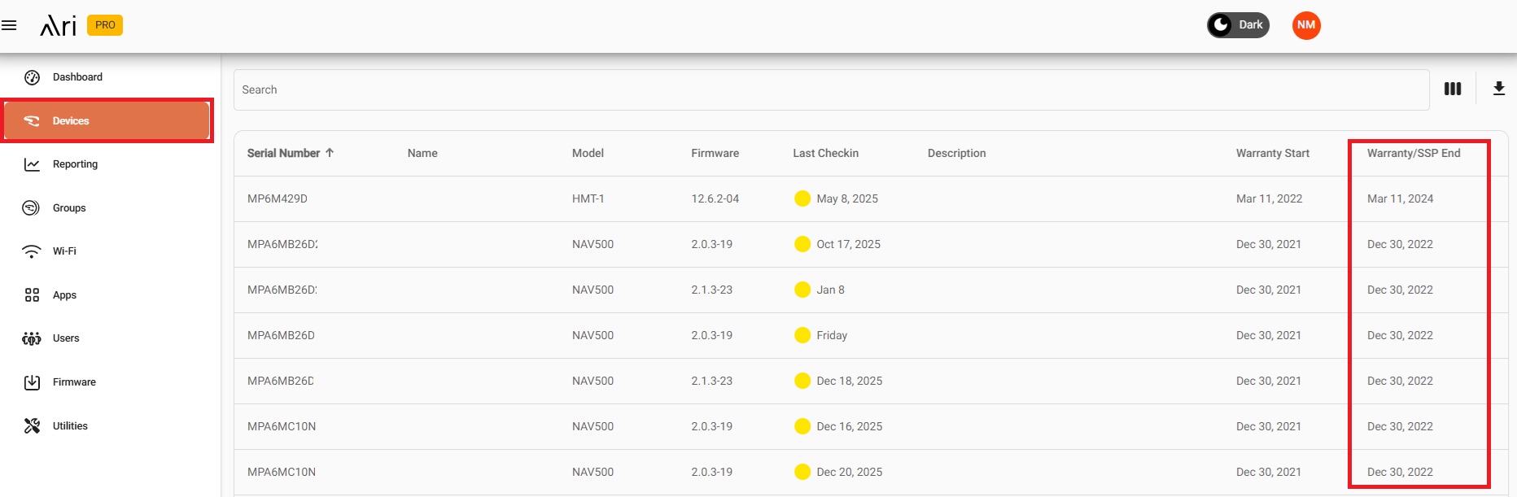Click the Users people icon
Screen dimensions: 1517x497
click(x=32, y=338)
